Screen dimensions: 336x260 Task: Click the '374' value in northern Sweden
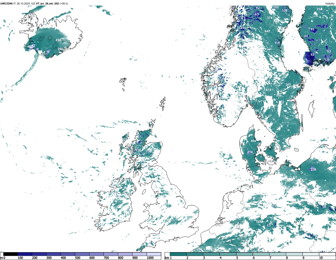[270, 18]
